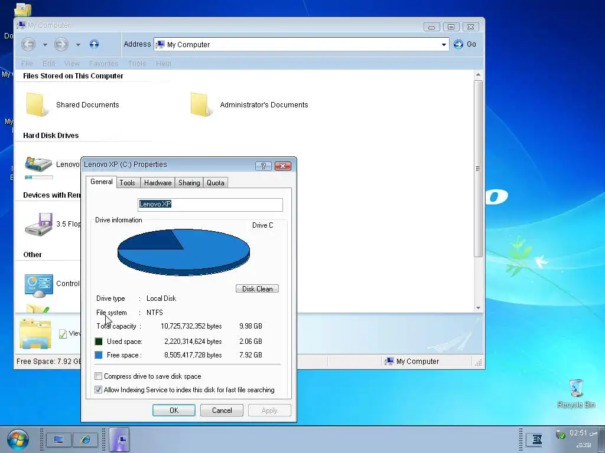605x453 pixels.
Task: Select the Lenovo XP hard drive icon
Action: (x=38, y=165)
